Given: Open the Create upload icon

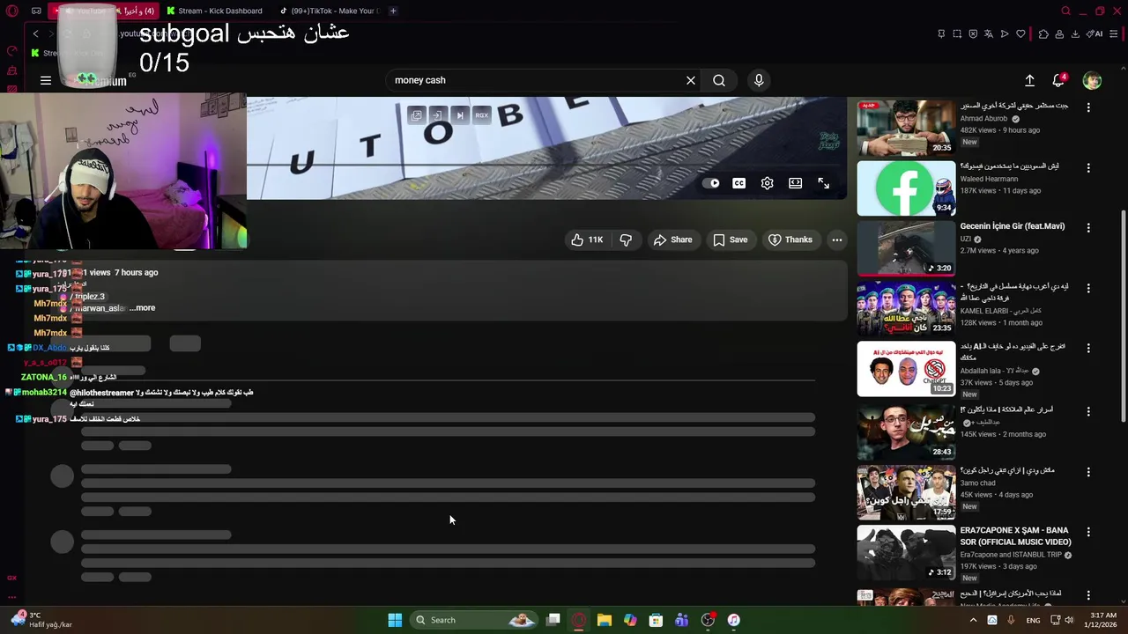Looking at the screenshot, I should pyautogui.click(x=1029, y=80).
